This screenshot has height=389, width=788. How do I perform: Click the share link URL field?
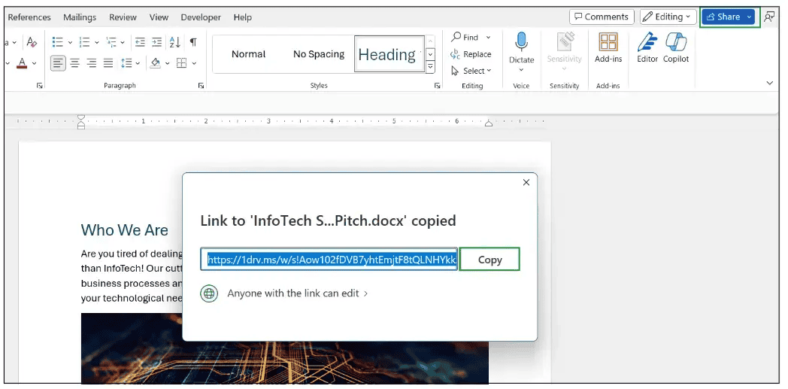pyautogui.click(x=329, y=260)
